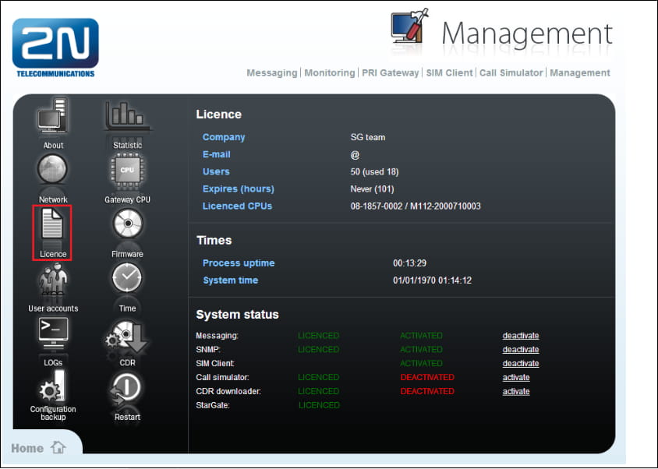
Task: Open the Licence document icon
Action: 52,224
